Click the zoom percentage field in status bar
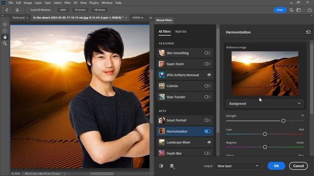The width and height of the screenshot is (314, 176). [x=16, y=174]
